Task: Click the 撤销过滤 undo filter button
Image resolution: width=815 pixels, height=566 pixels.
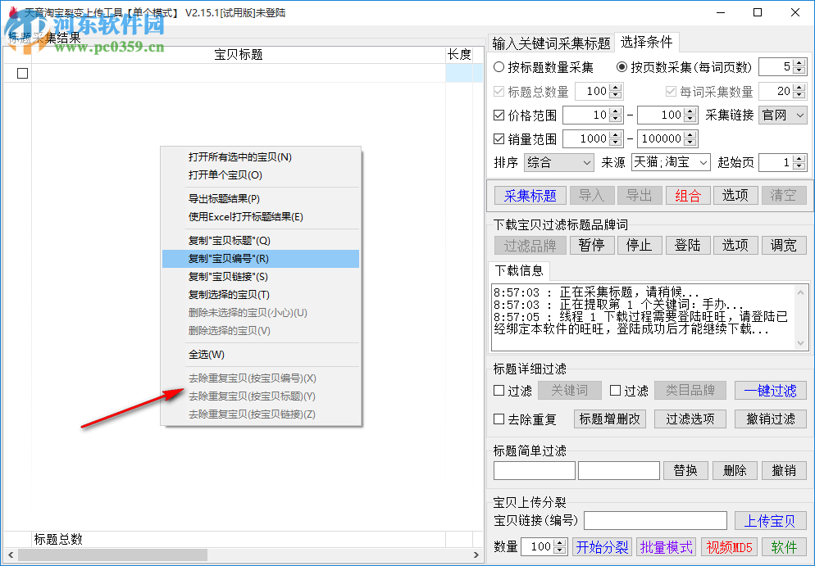Action: (771, 419)
